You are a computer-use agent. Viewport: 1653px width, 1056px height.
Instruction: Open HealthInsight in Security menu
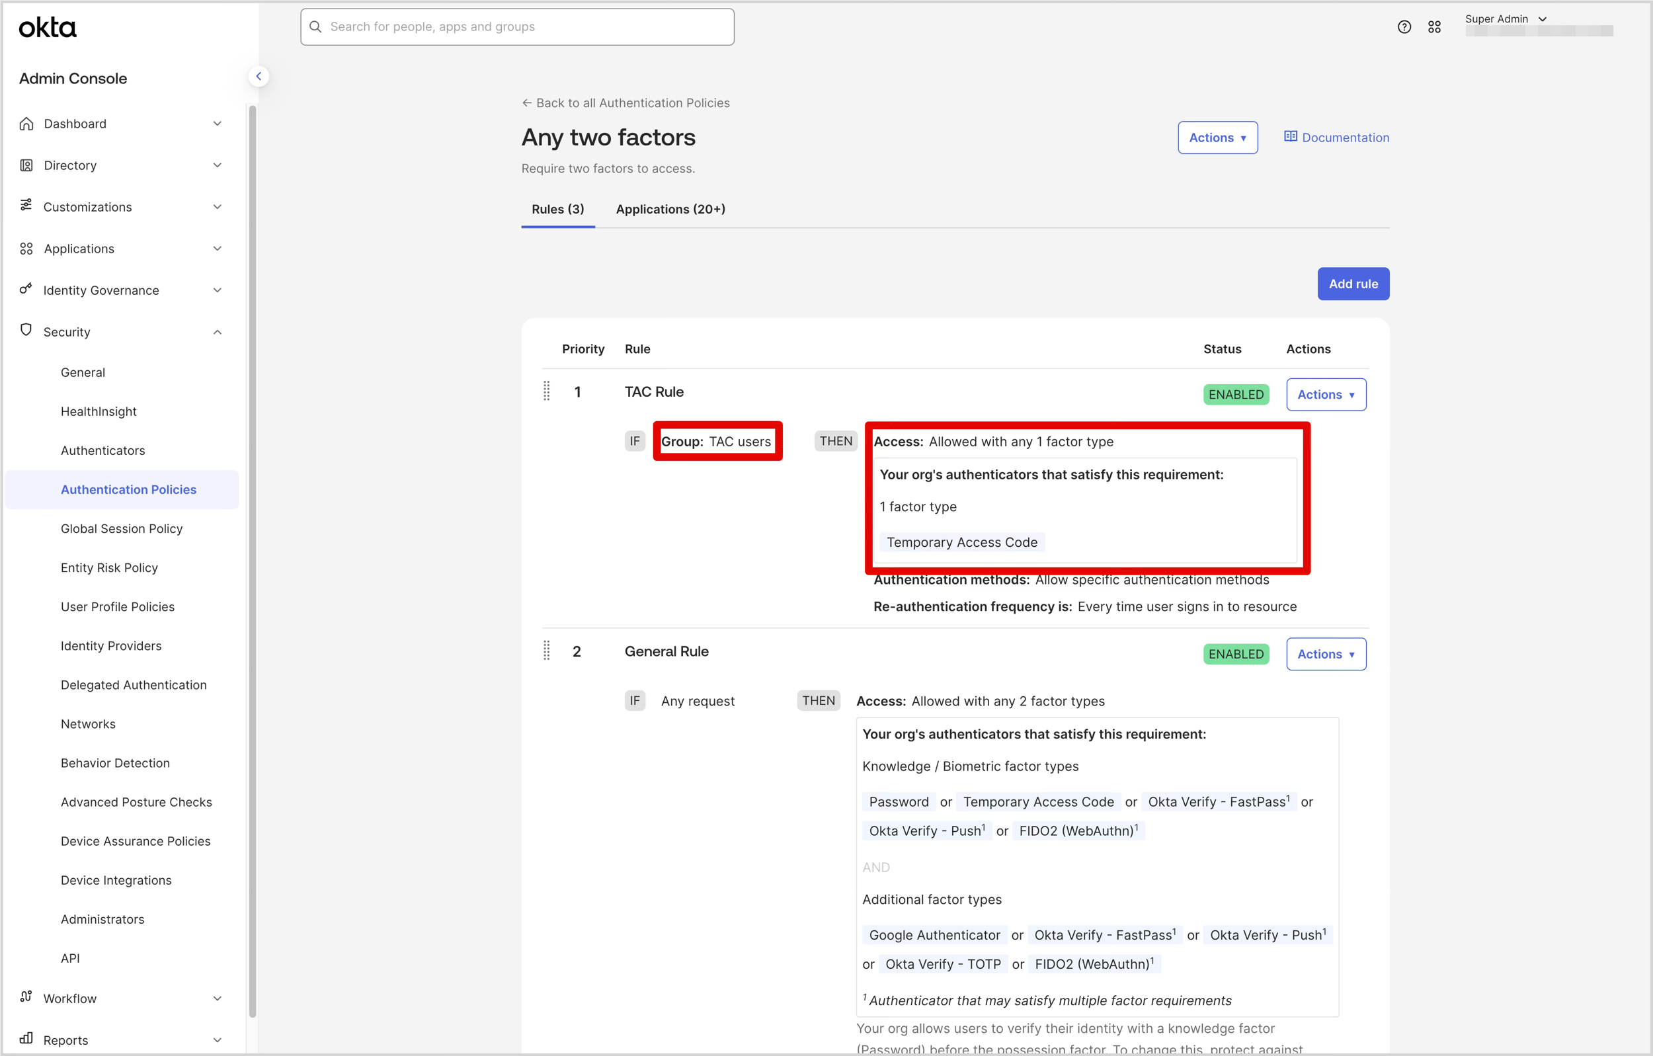[x=98, y=411]
